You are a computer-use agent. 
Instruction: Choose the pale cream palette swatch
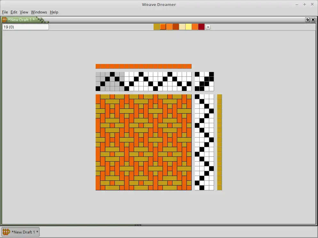[182, 27]
